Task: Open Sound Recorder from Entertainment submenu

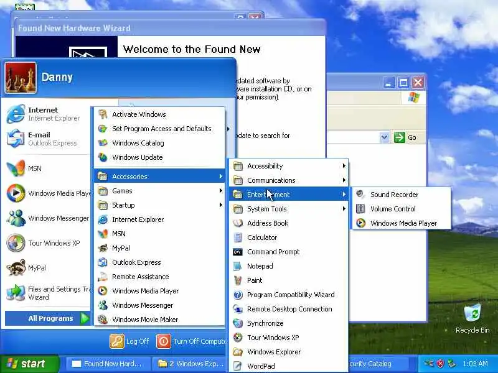Action: pos(402,195)
